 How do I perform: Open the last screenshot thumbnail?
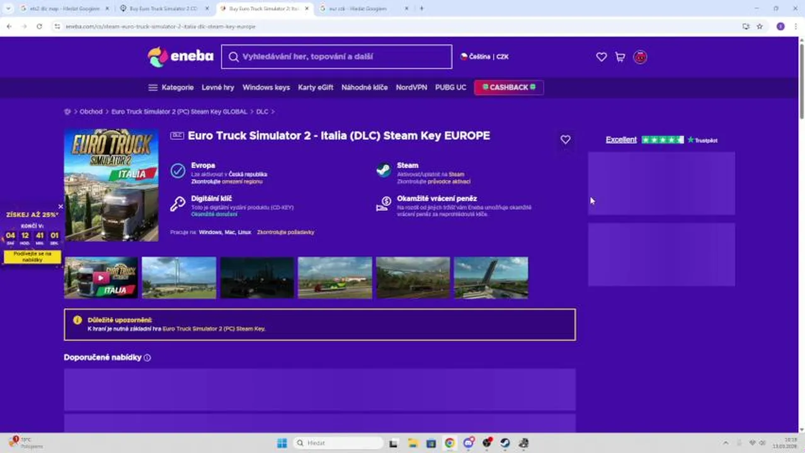491,277
